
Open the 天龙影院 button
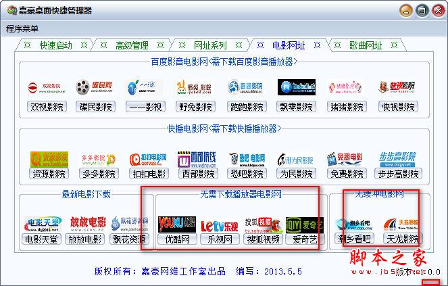tap(403, 239)
